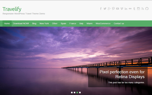The image size is (152, 95).
Task: Click 'This post has far too many categories' caption
Action: 126,82
